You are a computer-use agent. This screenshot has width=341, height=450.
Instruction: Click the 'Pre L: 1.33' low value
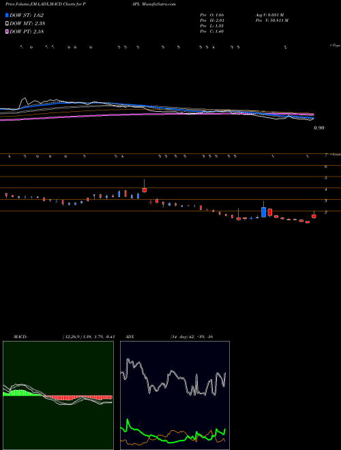212,26
